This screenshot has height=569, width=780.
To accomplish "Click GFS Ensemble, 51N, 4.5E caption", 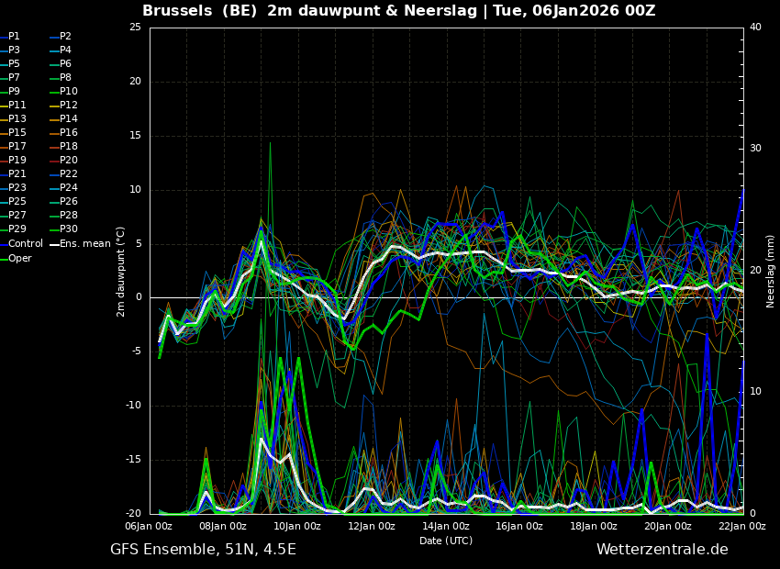I will [203, 550].
